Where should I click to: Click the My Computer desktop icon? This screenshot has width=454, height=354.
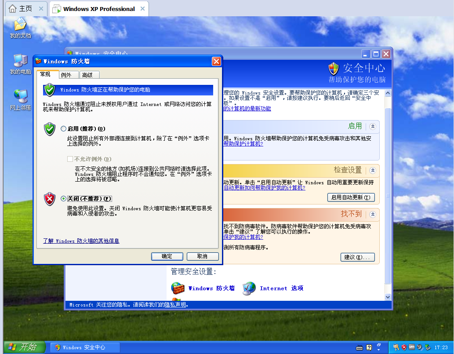click(x=20, y=64)
